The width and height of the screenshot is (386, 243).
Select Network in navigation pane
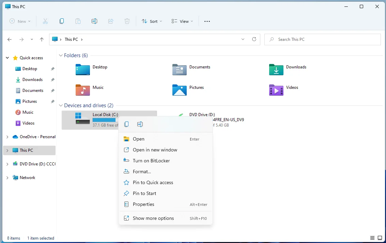[27, 178]
